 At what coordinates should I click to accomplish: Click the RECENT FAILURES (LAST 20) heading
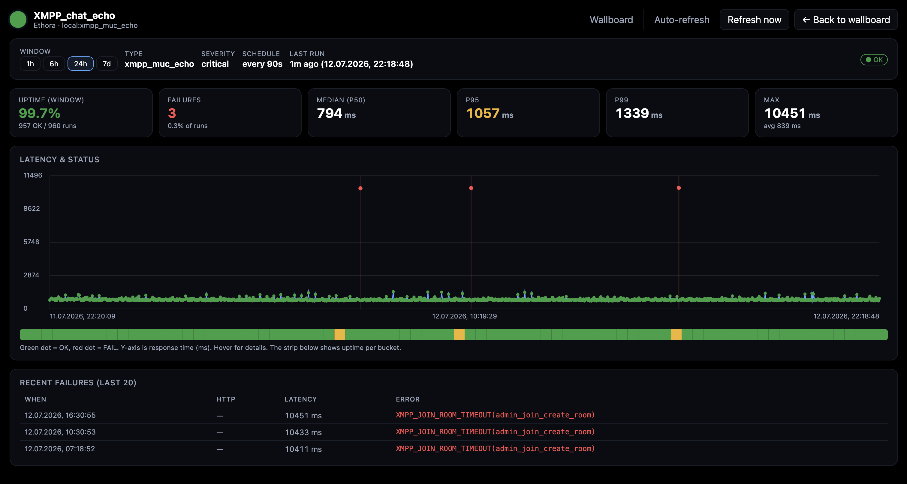78,383
